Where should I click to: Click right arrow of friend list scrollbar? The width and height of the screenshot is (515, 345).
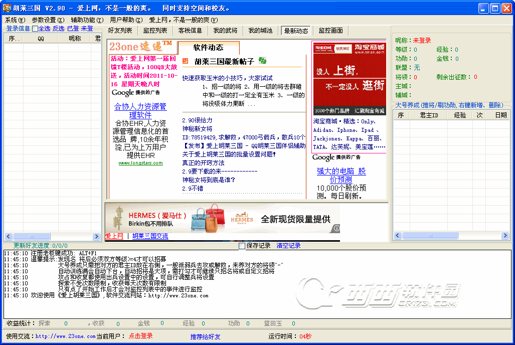(x=96, y=236)
